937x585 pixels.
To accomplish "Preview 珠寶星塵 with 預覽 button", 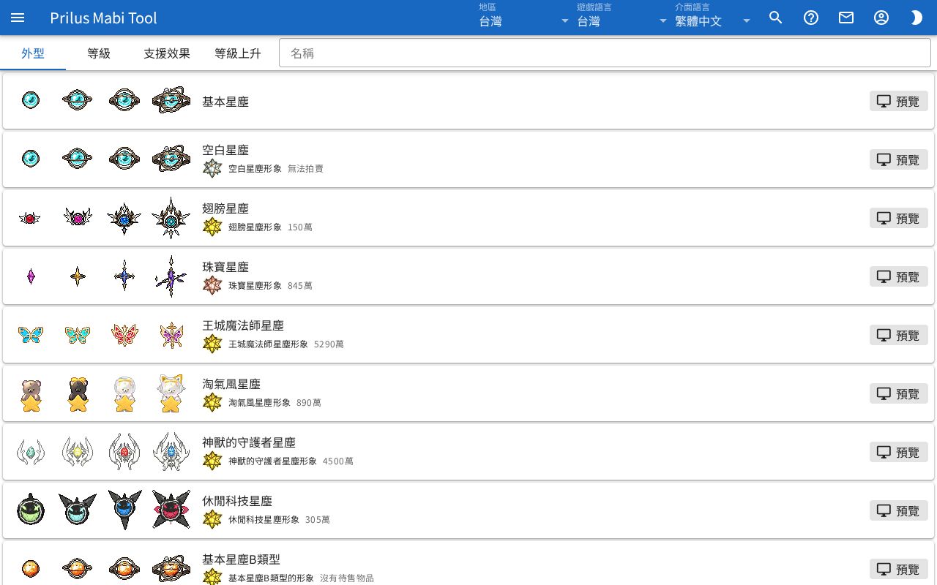I will (899, 276).
